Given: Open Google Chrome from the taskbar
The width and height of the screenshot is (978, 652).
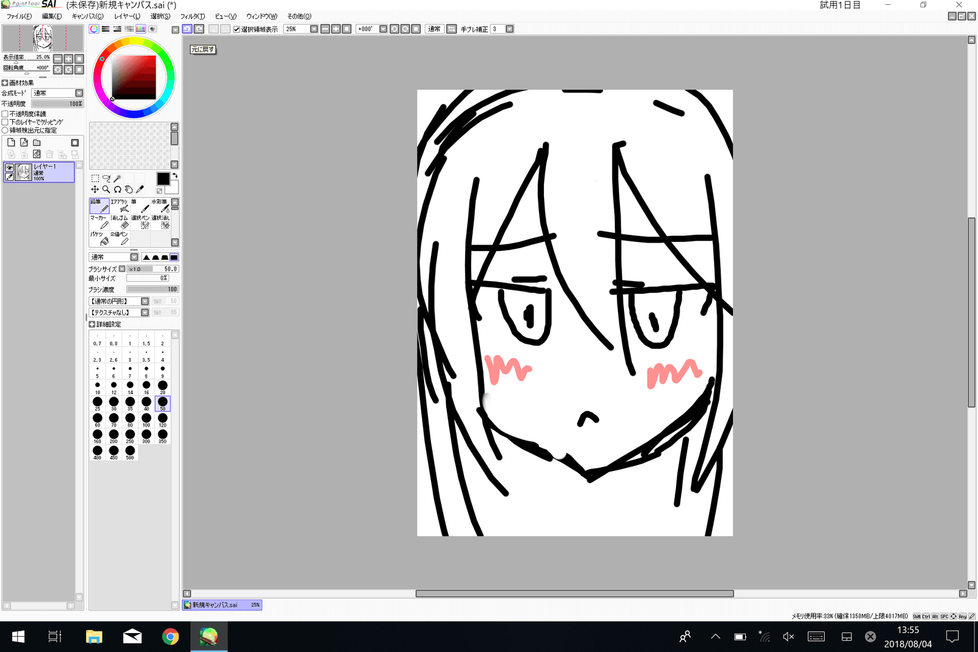Looking at the screenshot, I should 171,637.
